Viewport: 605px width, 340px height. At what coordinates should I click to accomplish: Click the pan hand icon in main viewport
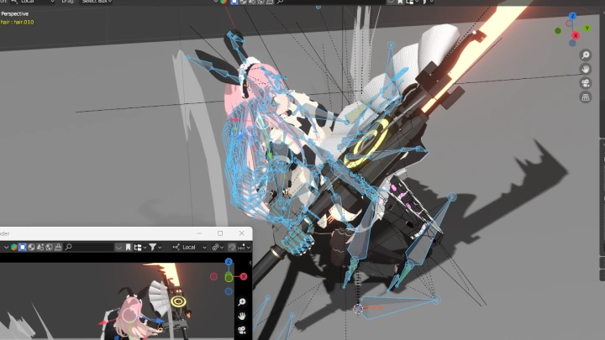tap(586, 69)
